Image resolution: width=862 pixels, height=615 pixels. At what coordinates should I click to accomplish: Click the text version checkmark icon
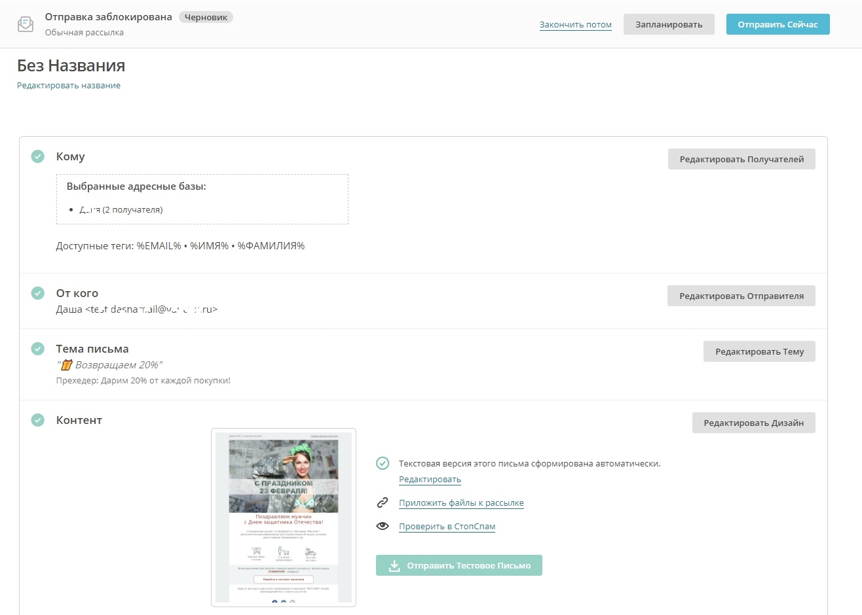coord(383,463)
